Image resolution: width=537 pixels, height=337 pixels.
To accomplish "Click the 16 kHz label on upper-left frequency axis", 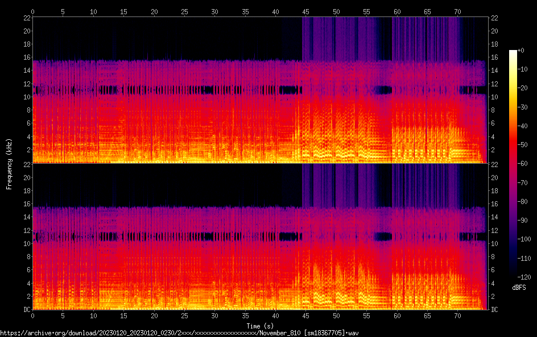I will click(25, 57).
